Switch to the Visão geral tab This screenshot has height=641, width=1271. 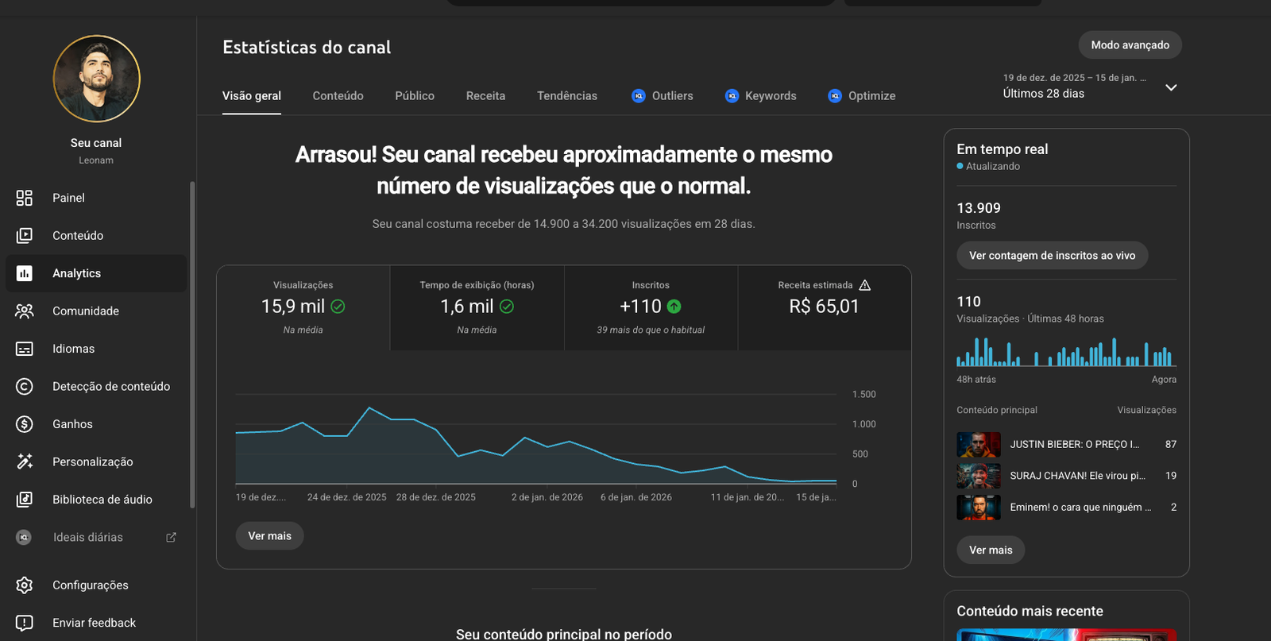point(252,96)
